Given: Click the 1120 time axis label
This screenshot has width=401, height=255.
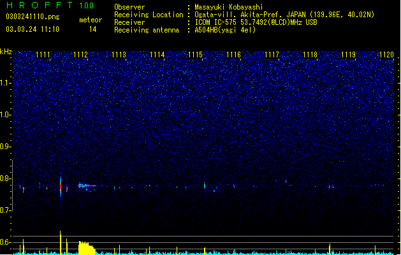Looking at the screenshot, I should [387, 55].
